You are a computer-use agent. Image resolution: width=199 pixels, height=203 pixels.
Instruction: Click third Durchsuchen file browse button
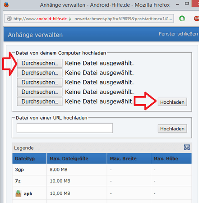coord(40,83)
